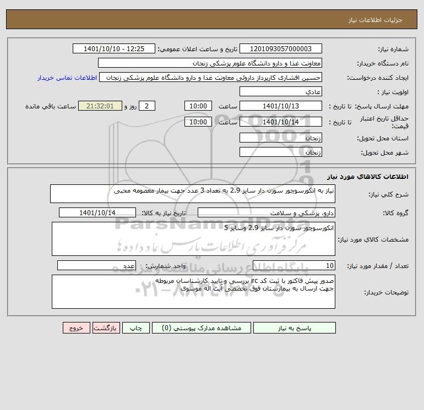Click the نام دستگاه خریدار field
Screen dimensions: 424x410
coord(210,63)
